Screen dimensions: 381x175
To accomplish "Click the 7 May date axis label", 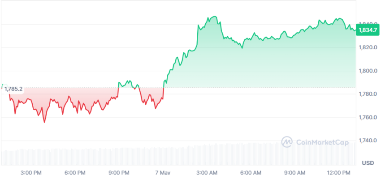I will point(163,172).
